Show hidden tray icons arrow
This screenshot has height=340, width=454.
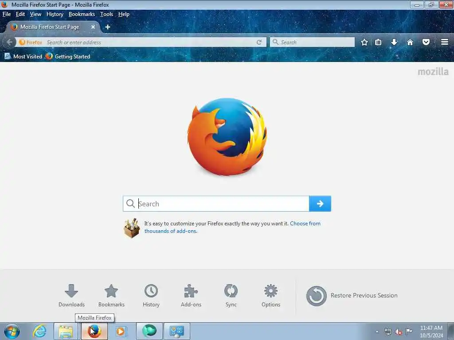click(x=377, y=332)
